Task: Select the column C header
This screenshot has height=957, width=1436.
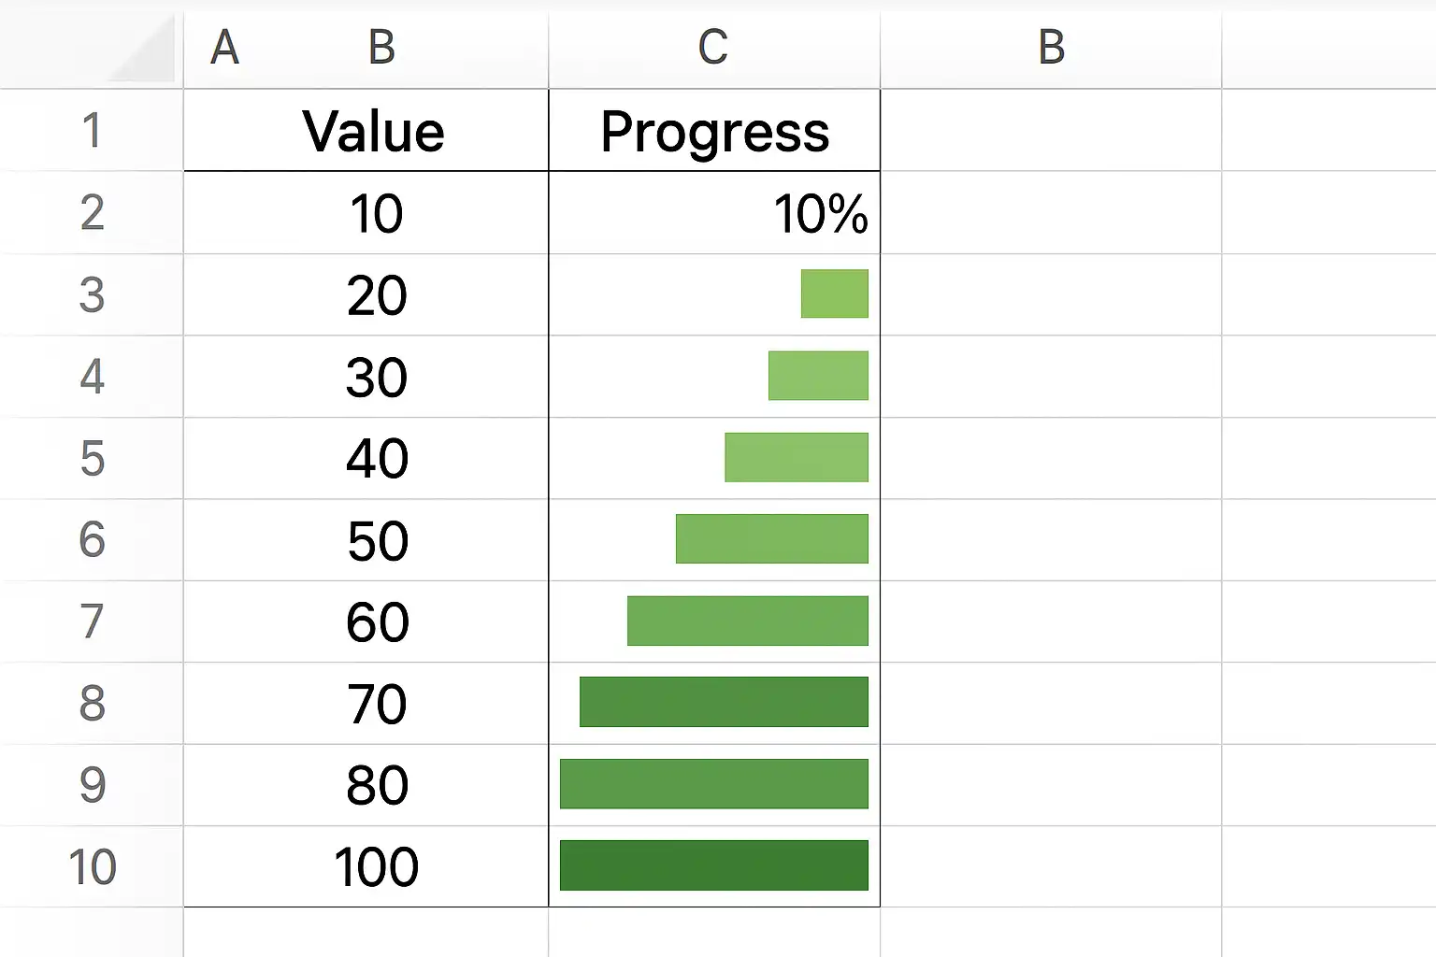Action: coord(713,47)
